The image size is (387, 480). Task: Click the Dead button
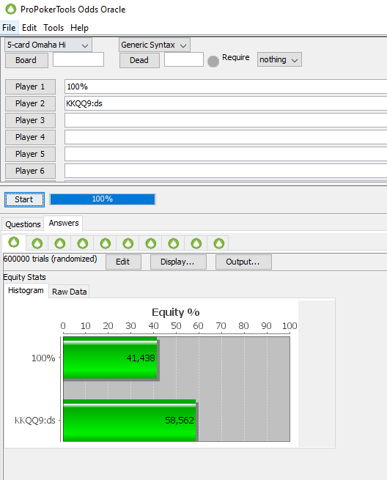click(x=139, y=60)
